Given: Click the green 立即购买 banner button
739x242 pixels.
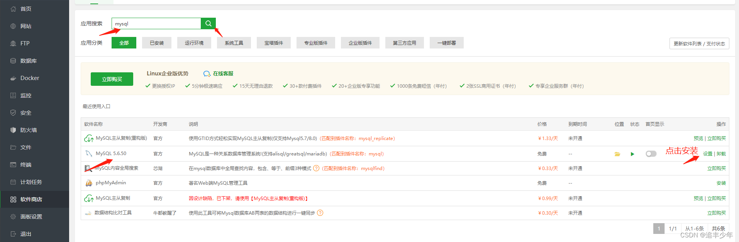Looking at the screenshot, I should click(x=112, y=79).
